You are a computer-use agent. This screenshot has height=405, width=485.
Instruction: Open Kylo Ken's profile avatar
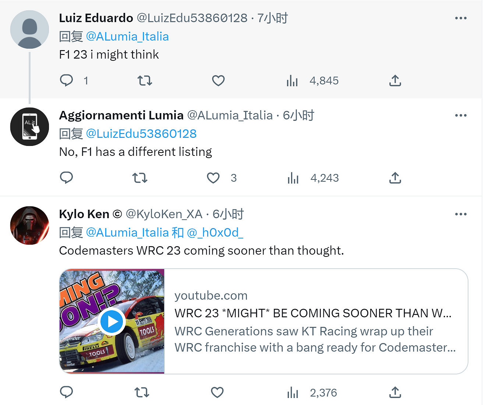click(29, 225)
